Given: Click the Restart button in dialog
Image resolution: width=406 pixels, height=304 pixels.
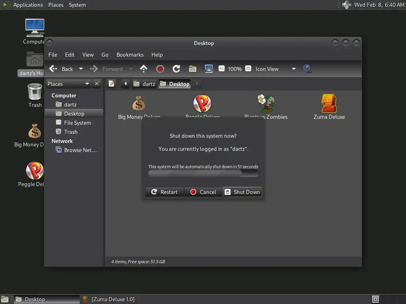Looking at the screenshot, I should (165, 192).
